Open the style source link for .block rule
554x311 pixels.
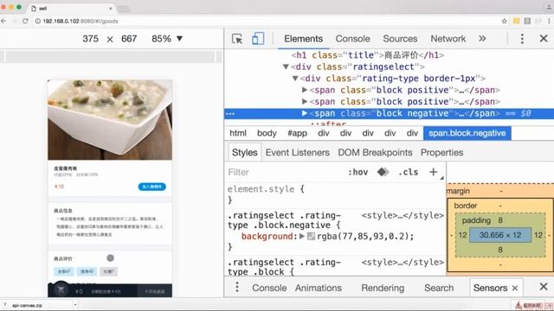pyautogui.click(x=403, y=263)
